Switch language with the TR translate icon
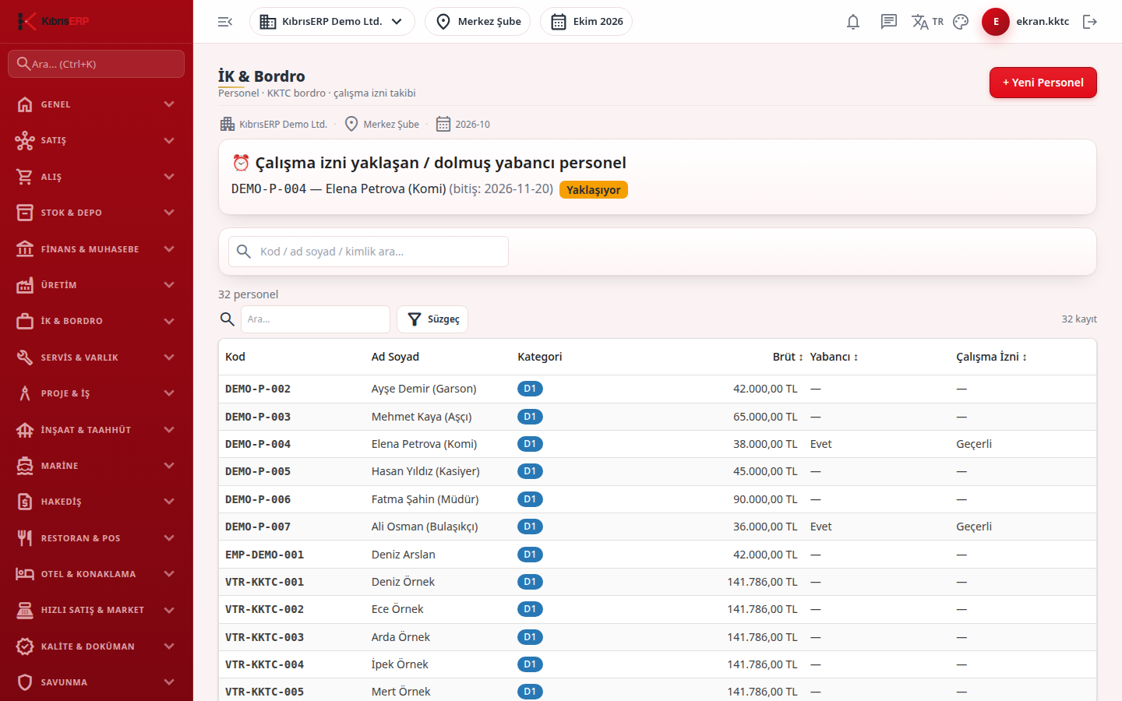The image size is (1122, 701). pyautogui.click(x=927, y=22)
